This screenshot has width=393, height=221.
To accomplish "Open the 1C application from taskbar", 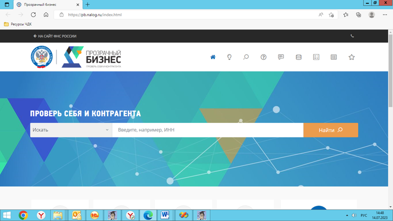I will tap(94, 215).
